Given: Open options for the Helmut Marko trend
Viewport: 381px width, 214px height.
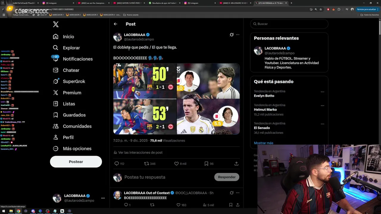Looking at the screenshot, I should [322, 106].
